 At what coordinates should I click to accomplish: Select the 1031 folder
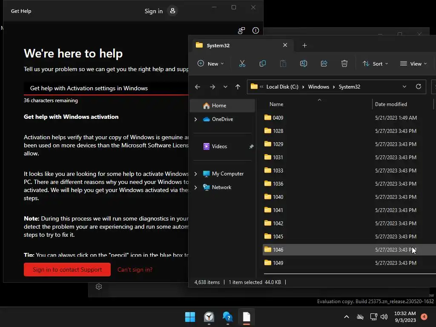coord(349,158)
